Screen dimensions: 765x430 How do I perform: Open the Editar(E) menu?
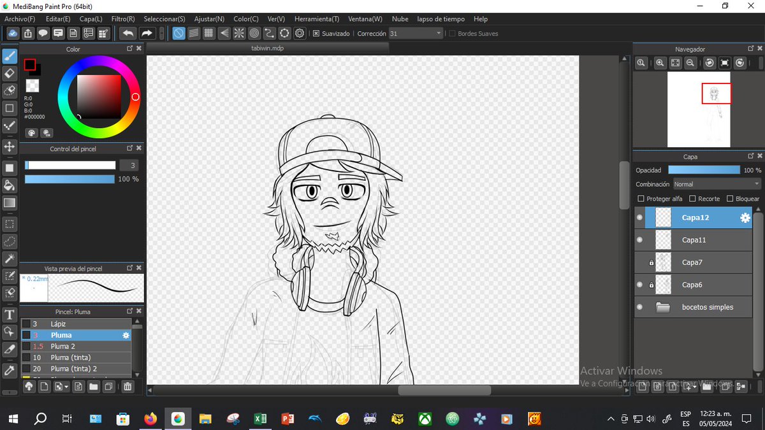(x=58, y=19)
